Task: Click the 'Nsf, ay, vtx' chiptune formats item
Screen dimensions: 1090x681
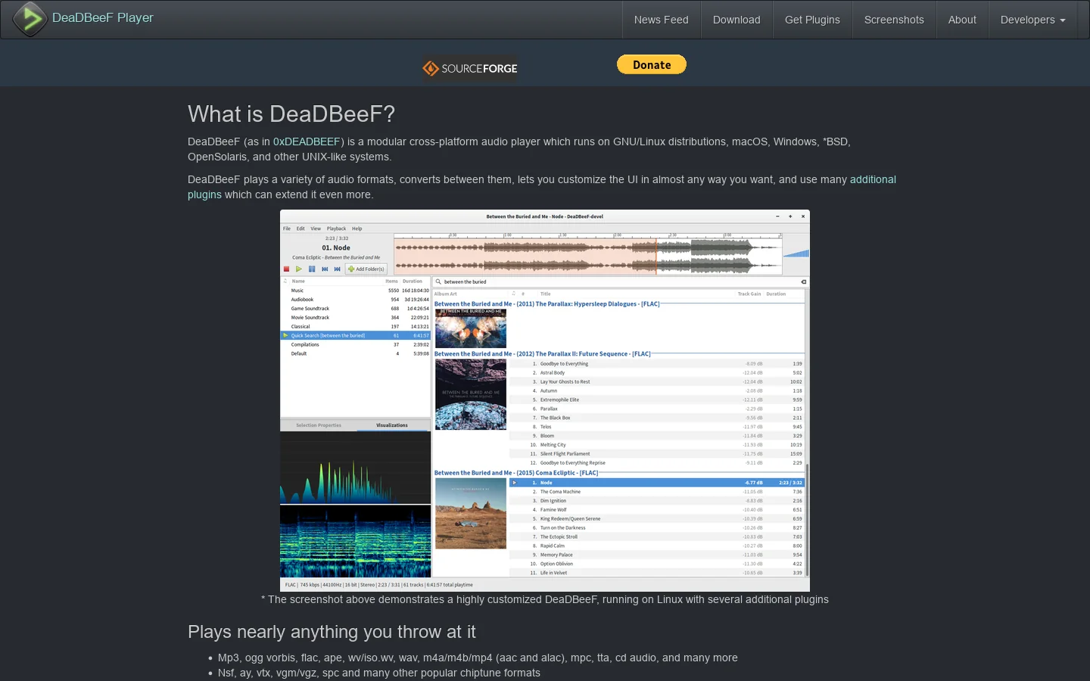Action: 379,673
